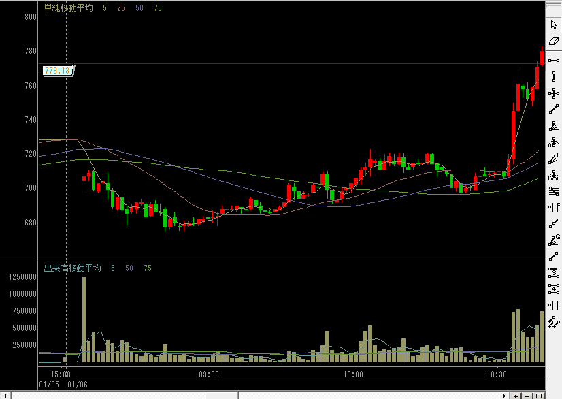562x399 pixels.
Task: Click the 750000 volume axis label
Action: tap(24, 311)
